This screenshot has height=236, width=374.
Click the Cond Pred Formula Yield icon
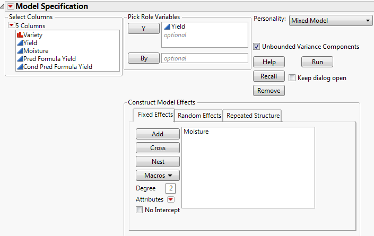pos(20,67)
